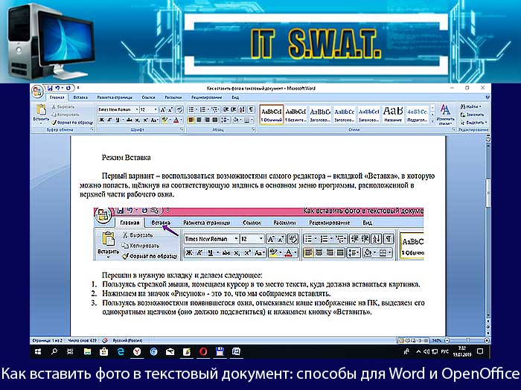Click the font color red A swatch
The height and width of the screenshot is (390, 521).
(177, 121)
